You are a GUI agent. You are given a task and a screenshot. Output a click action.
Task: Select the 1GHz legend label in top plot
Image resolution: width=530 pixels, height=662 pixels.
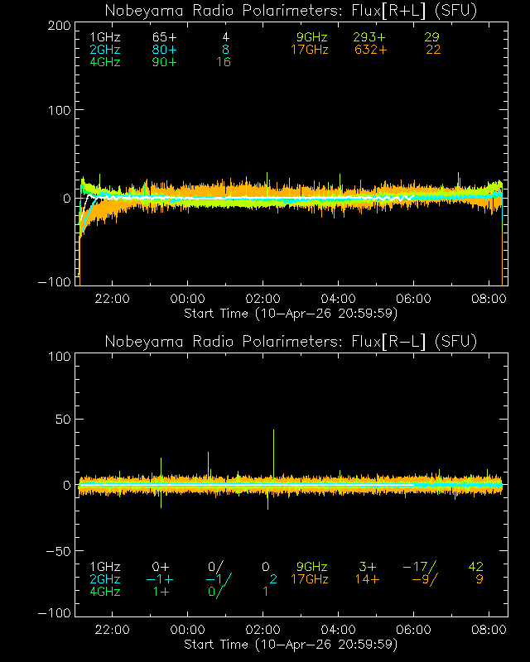tap(104, 38)
